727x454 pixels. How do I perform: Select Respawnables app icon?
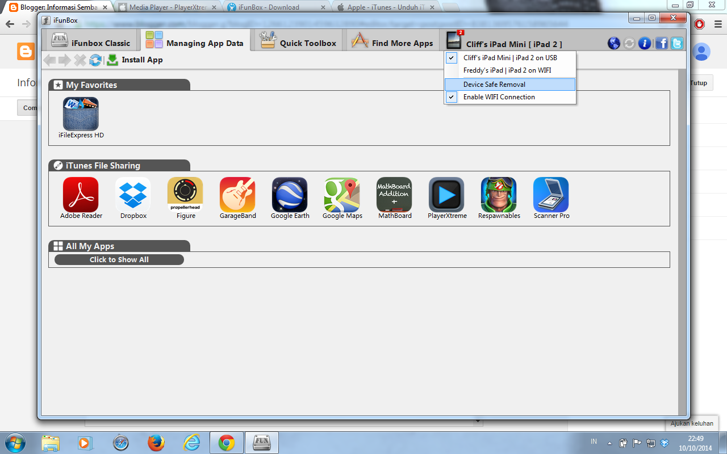pos(499,195)
